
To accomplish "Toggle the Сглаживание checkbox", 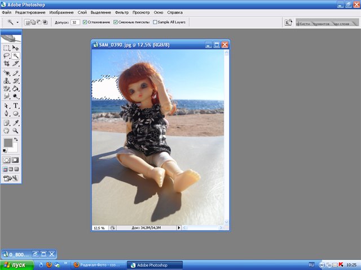I will point(85,22).
